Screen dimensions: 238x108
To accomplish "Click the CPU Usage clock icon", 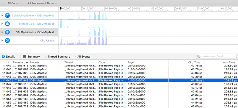I will (7, 40).
